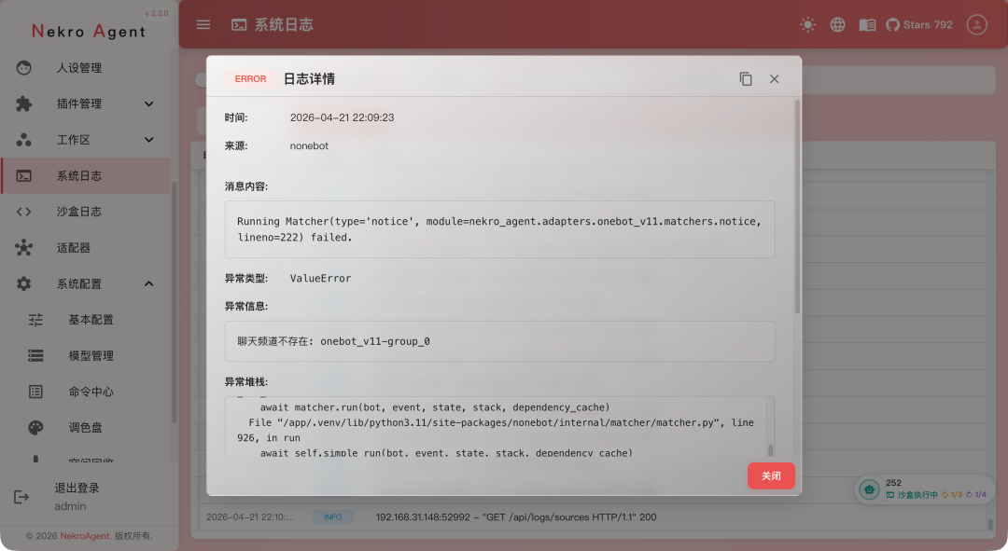The width and height of the screenshot is (1008, 551).
Task: Click the robot icon in status widget
Action: (869, 490)
